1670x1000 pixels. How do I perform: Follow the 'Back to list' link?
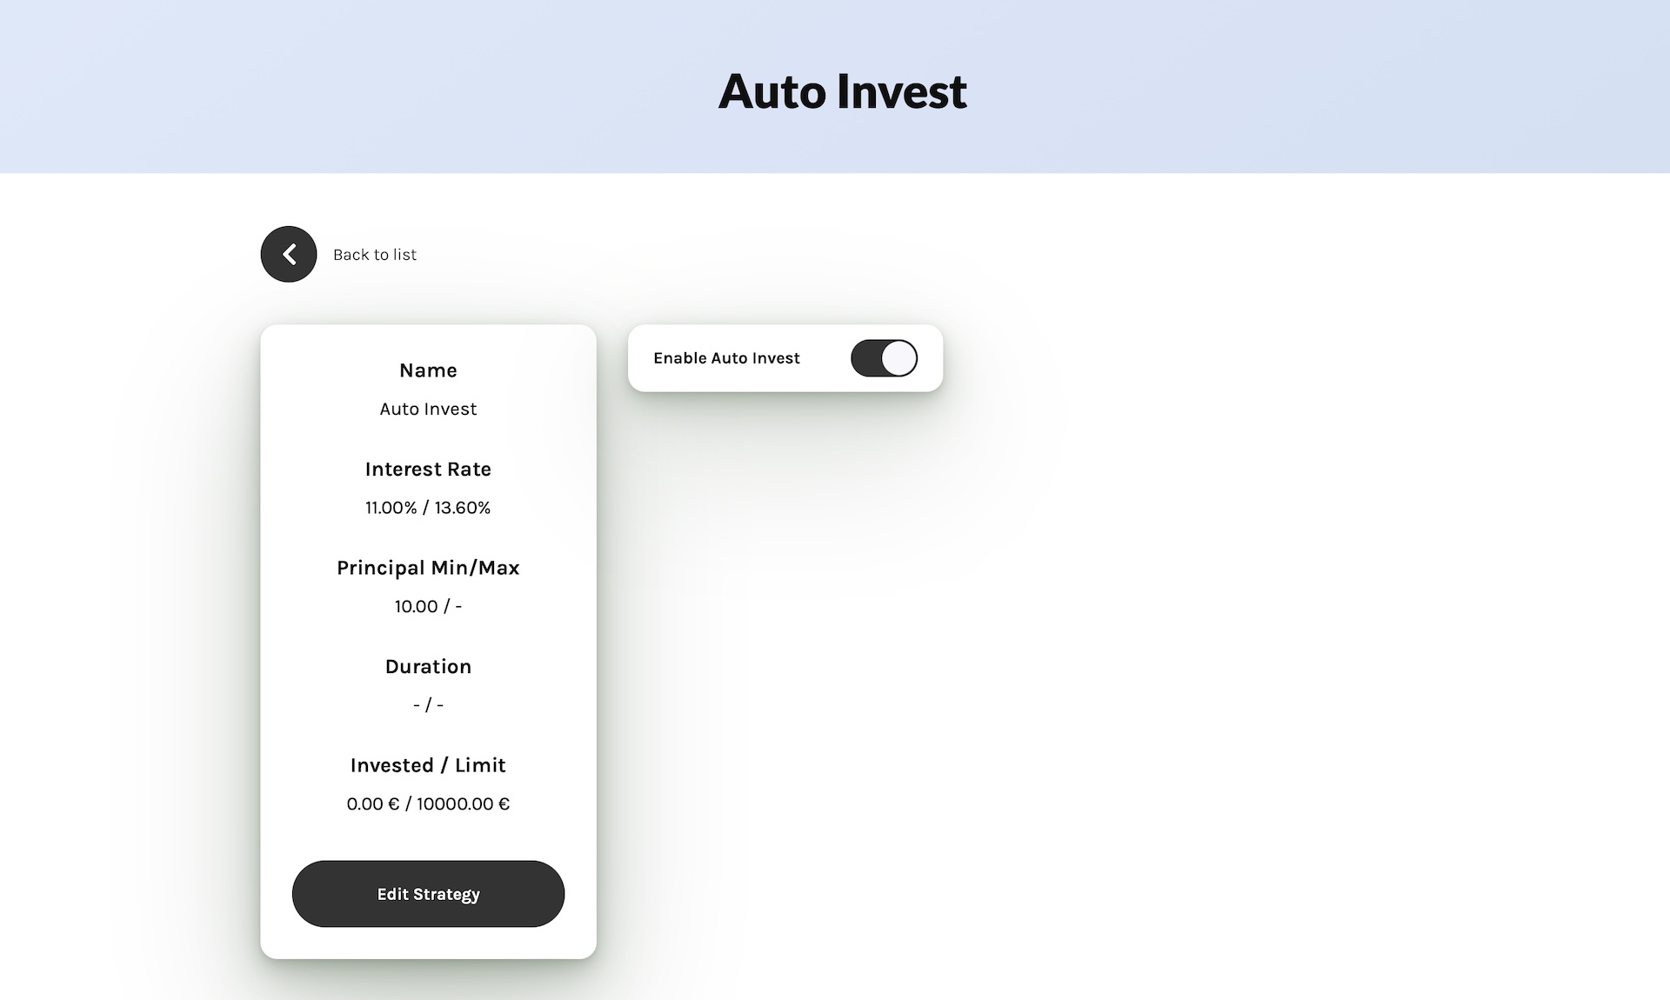(x=375, y=255)
